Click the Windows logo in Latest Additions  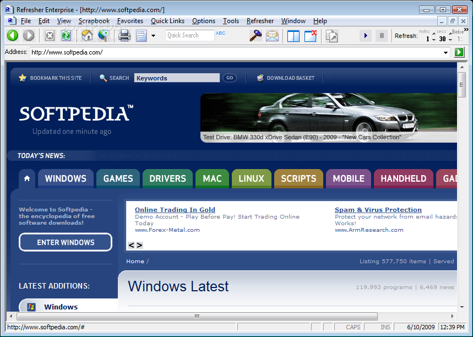[31, 307]
